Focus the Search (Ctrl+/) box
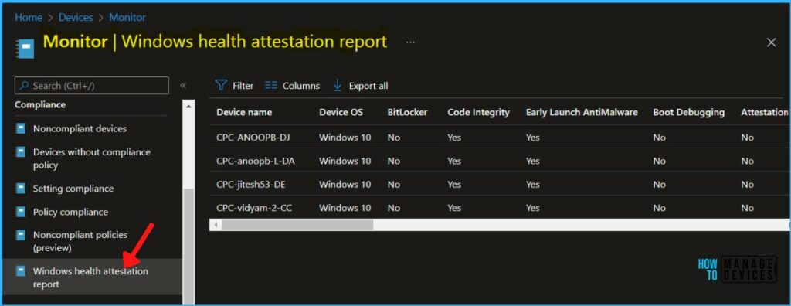 click(x=92, y=85)
